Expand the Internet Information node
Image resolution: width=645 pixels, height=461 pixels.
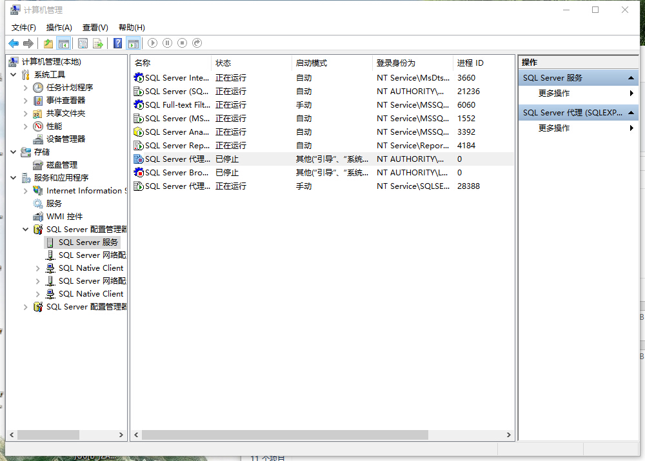click(26, 191)
